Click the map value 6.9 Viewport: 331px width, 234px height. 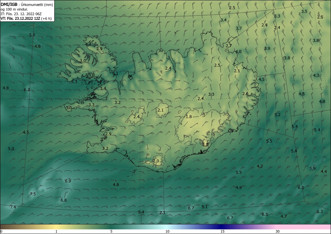(68, 181)
